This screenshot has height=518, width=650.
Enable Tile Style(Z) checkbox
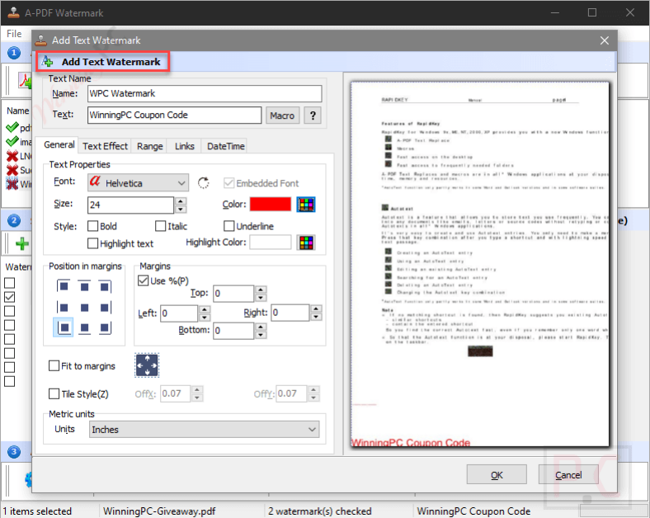coord(54,393)
